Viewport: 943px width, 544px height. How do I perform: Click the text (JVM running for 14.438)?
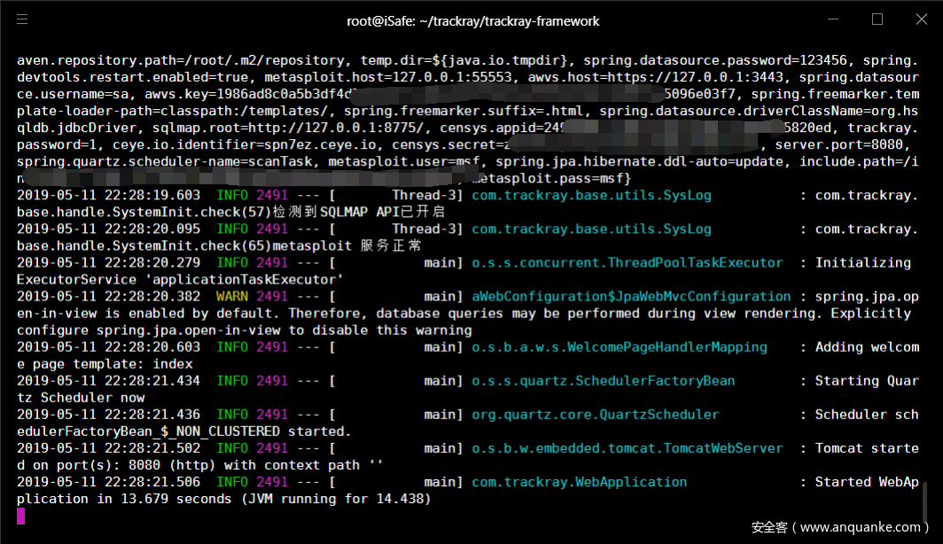point(336,499)
